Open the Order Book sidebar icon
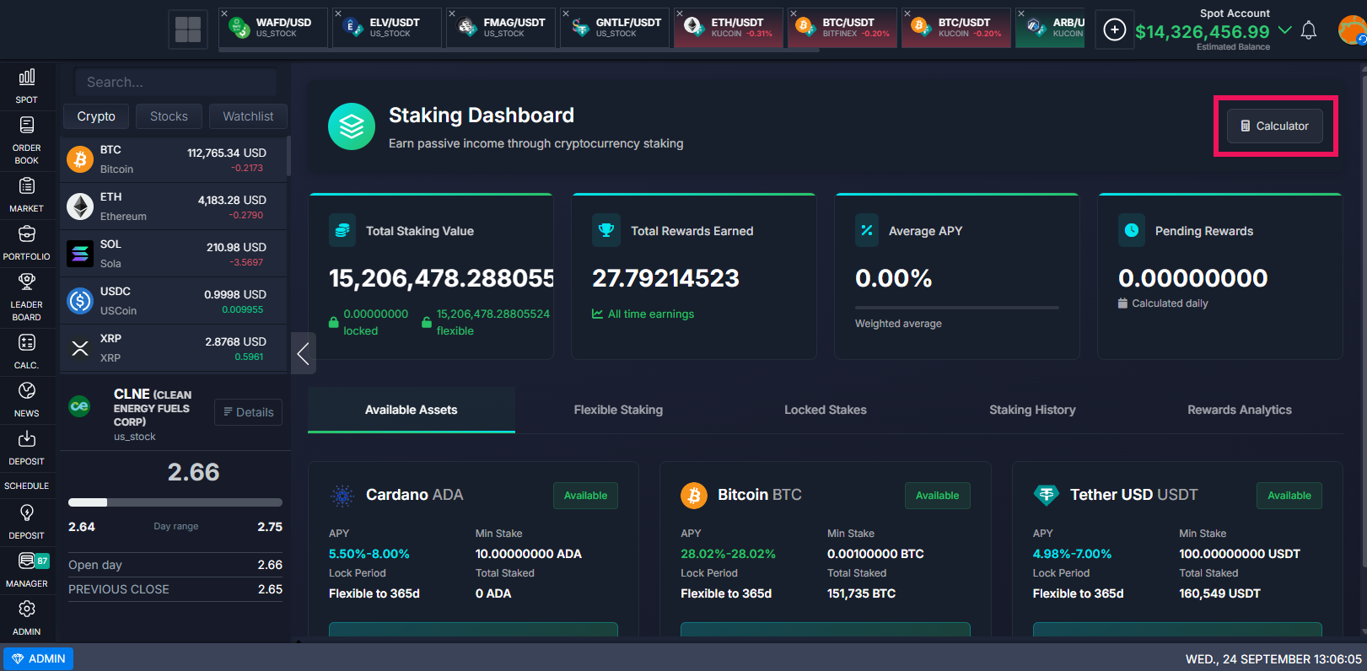The height and width of the screenshot is (671, 1367). (26, 139)
